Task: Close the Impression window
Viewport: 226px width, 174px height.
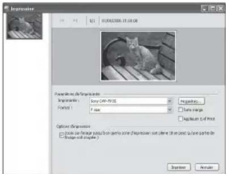Action: coord(220,9)
